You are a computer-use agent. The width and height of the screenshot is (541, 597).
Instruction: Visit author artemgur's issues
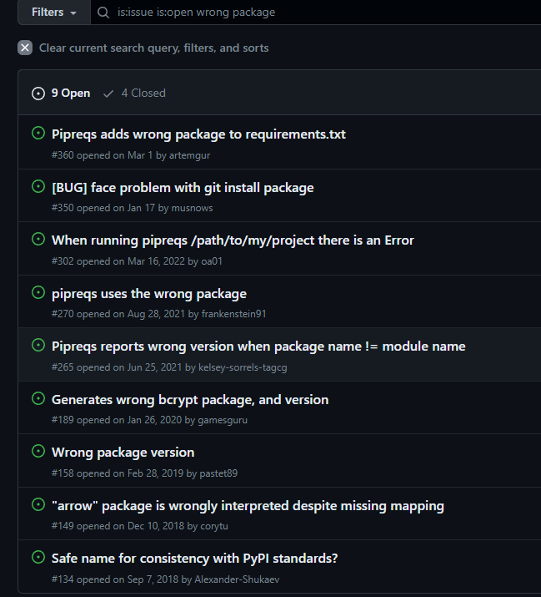coord(191,155)
